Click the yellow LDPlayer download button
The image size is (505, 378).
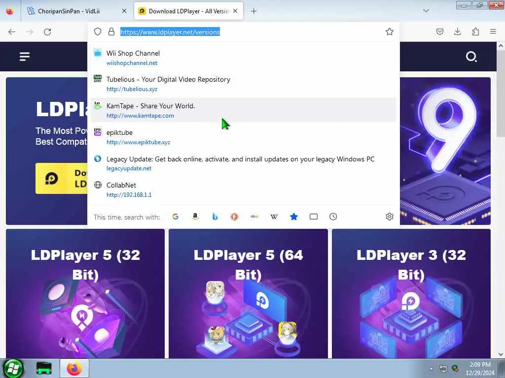tap(61, 178)
